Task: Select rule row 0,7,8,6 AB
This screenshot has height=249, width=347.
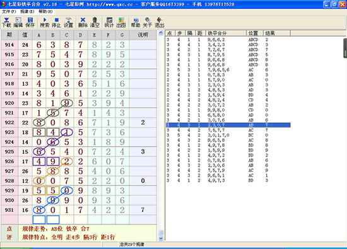Action: tap(228, 160)
